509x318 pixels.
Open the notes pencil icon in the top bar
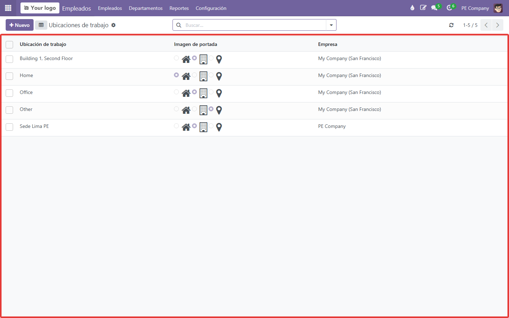point(423,8)
